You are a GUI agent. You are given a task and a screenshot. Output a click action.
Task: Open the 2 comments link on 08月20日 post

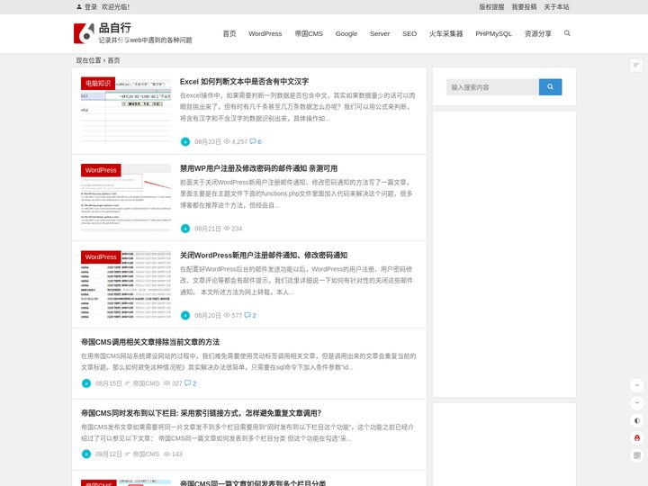tap(250, 315)
